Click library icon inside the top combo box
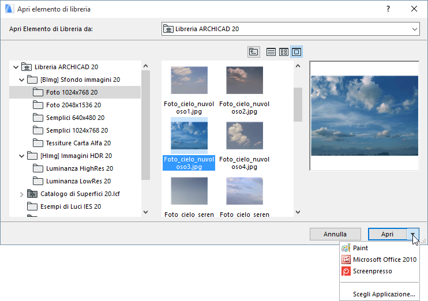The image size is (428, 301). click(x=168, y=29)
